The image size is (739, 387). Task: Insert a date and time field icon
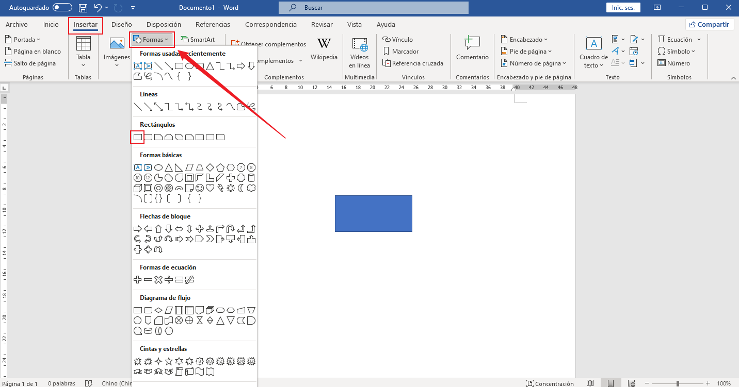635,51
